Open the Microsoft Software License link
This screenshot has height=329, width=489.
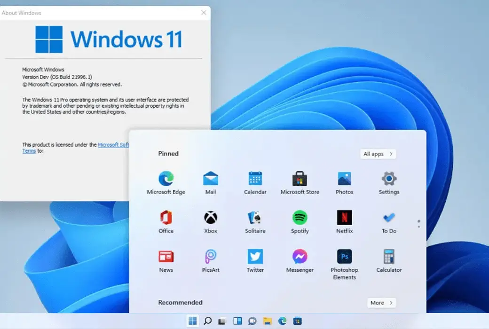click(x=113, y=145)
